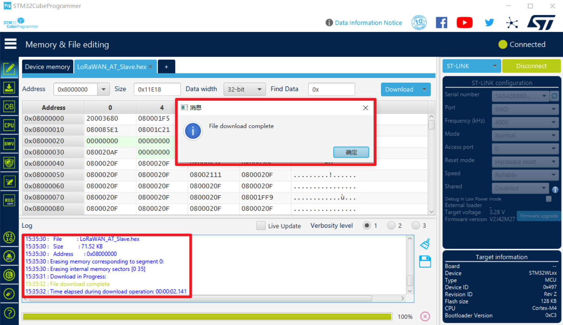
Task: Expand Download button arrow options
Action: coord(424,89)
